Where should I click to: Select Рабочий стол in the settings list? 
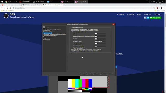(x=46, y=30)
